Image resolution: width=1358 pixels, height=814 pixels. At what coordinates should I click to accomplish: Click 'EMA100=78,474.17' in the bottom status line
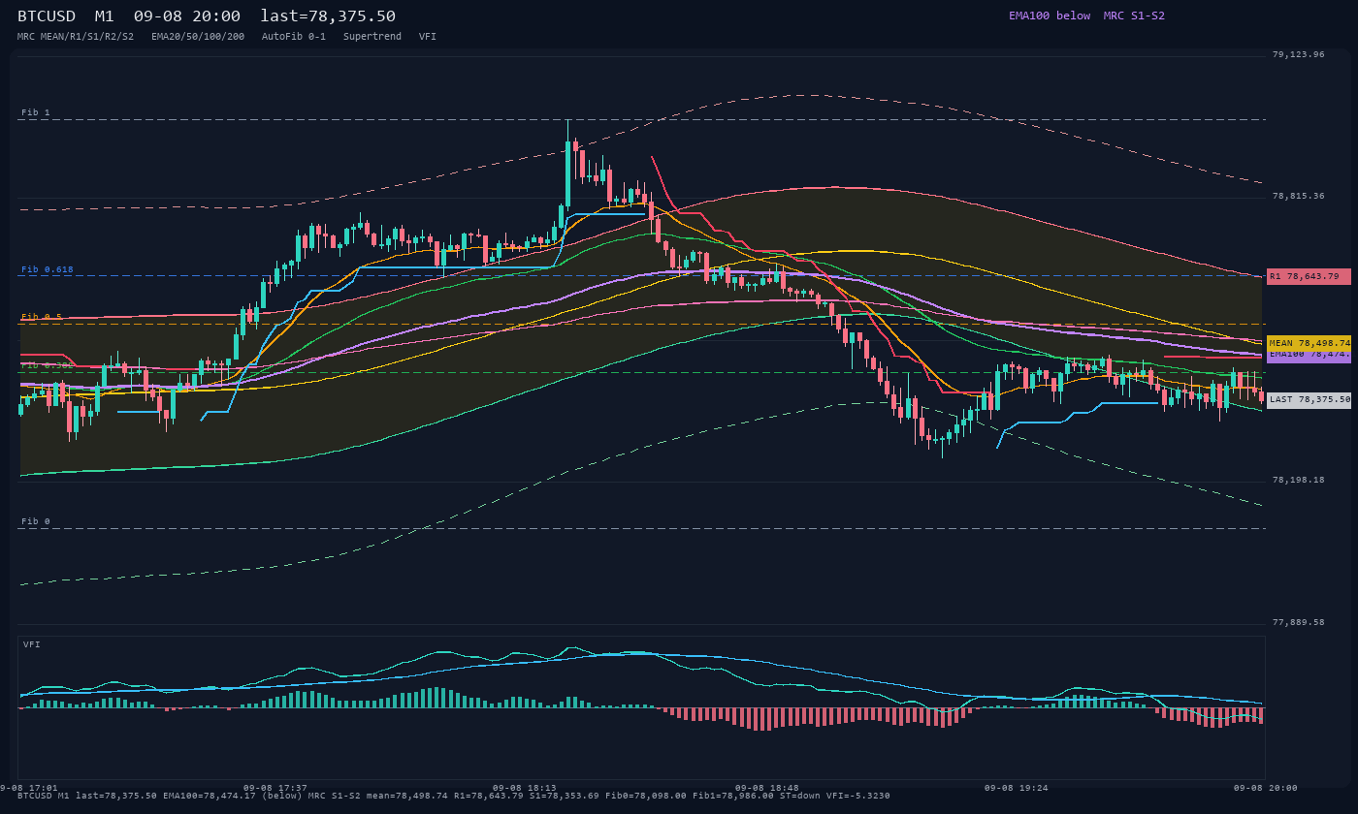(x=210, y=796)
